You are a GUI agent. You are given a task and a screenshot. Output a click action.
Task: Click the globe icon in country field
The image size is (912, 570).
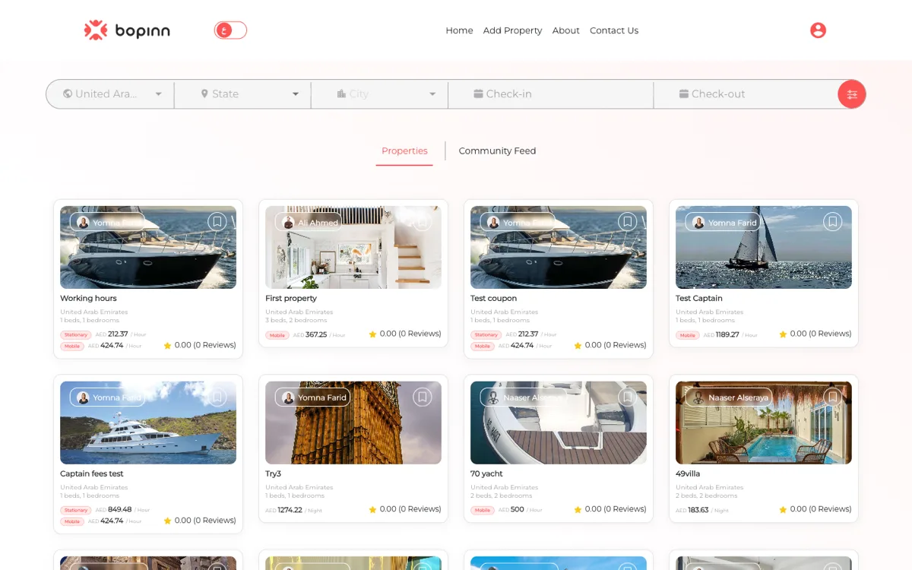(68, 94)
